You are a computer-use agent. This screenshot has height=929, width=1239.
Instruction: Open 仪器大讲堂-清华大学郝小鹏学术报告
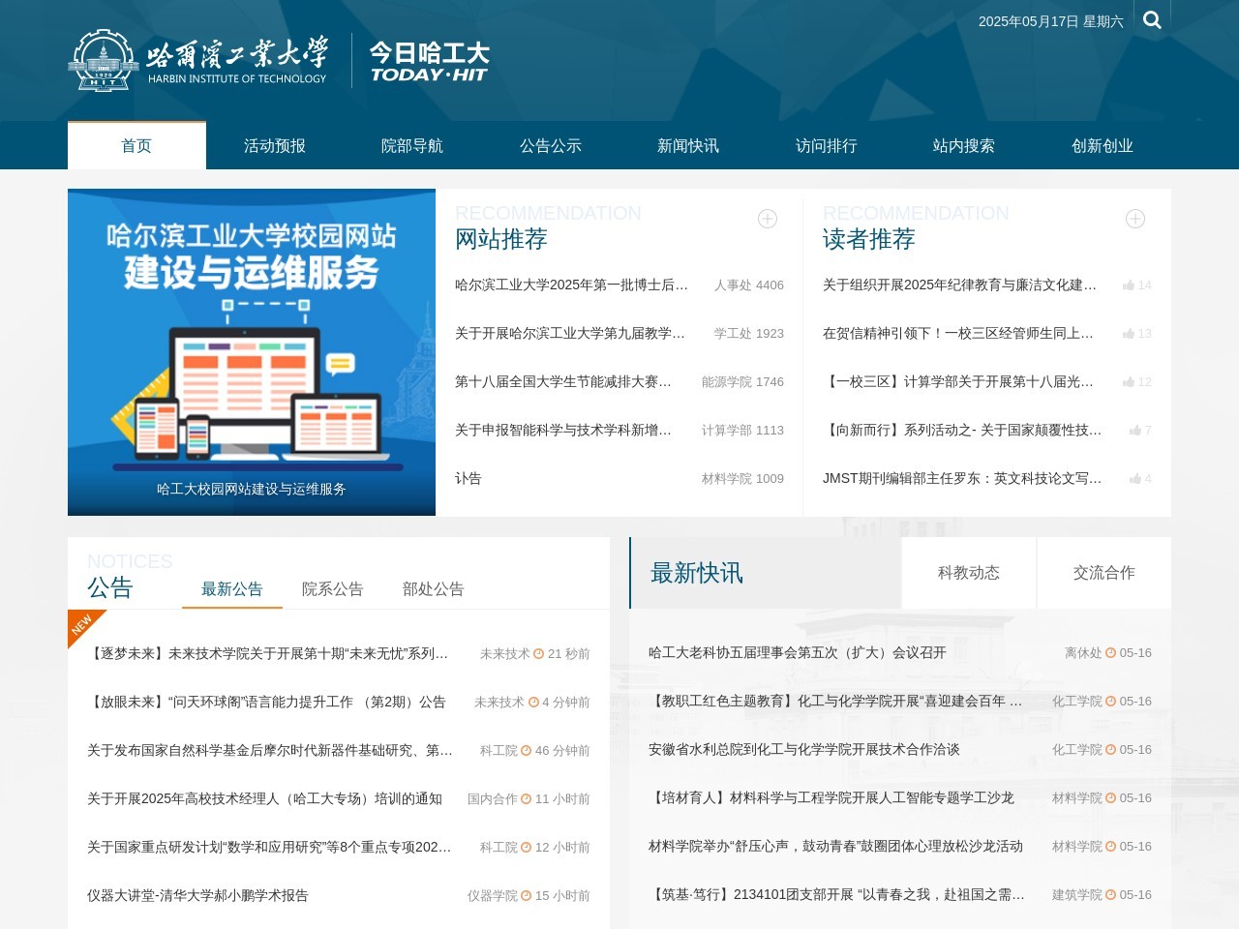click(197, 896)
